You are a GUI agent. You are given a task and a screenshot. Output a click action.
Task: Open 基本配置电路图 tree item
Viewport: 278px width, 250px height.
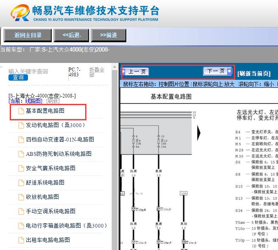click(45, 111)
